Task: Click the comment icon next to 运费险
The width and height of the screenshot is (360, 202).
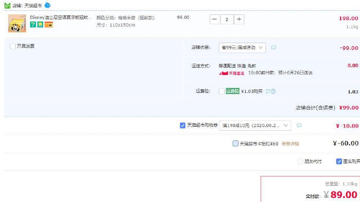Action: (x=268, y=92)
